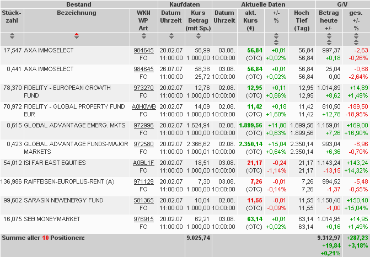Open WKN link 972996
The image size is (370, 257).
143,125
